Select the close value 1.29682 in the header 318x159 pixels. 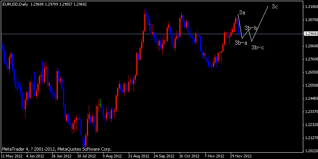point(80,4)
